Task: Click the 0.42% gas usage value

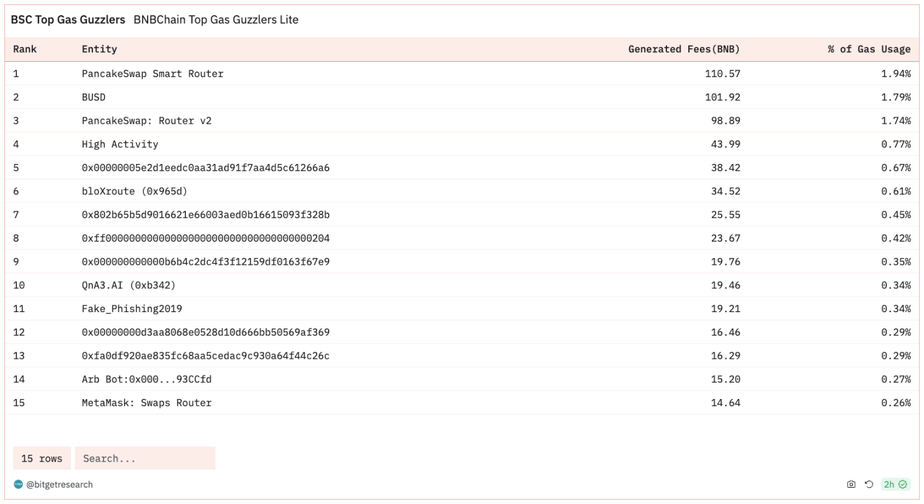Action: pos(896,238)
